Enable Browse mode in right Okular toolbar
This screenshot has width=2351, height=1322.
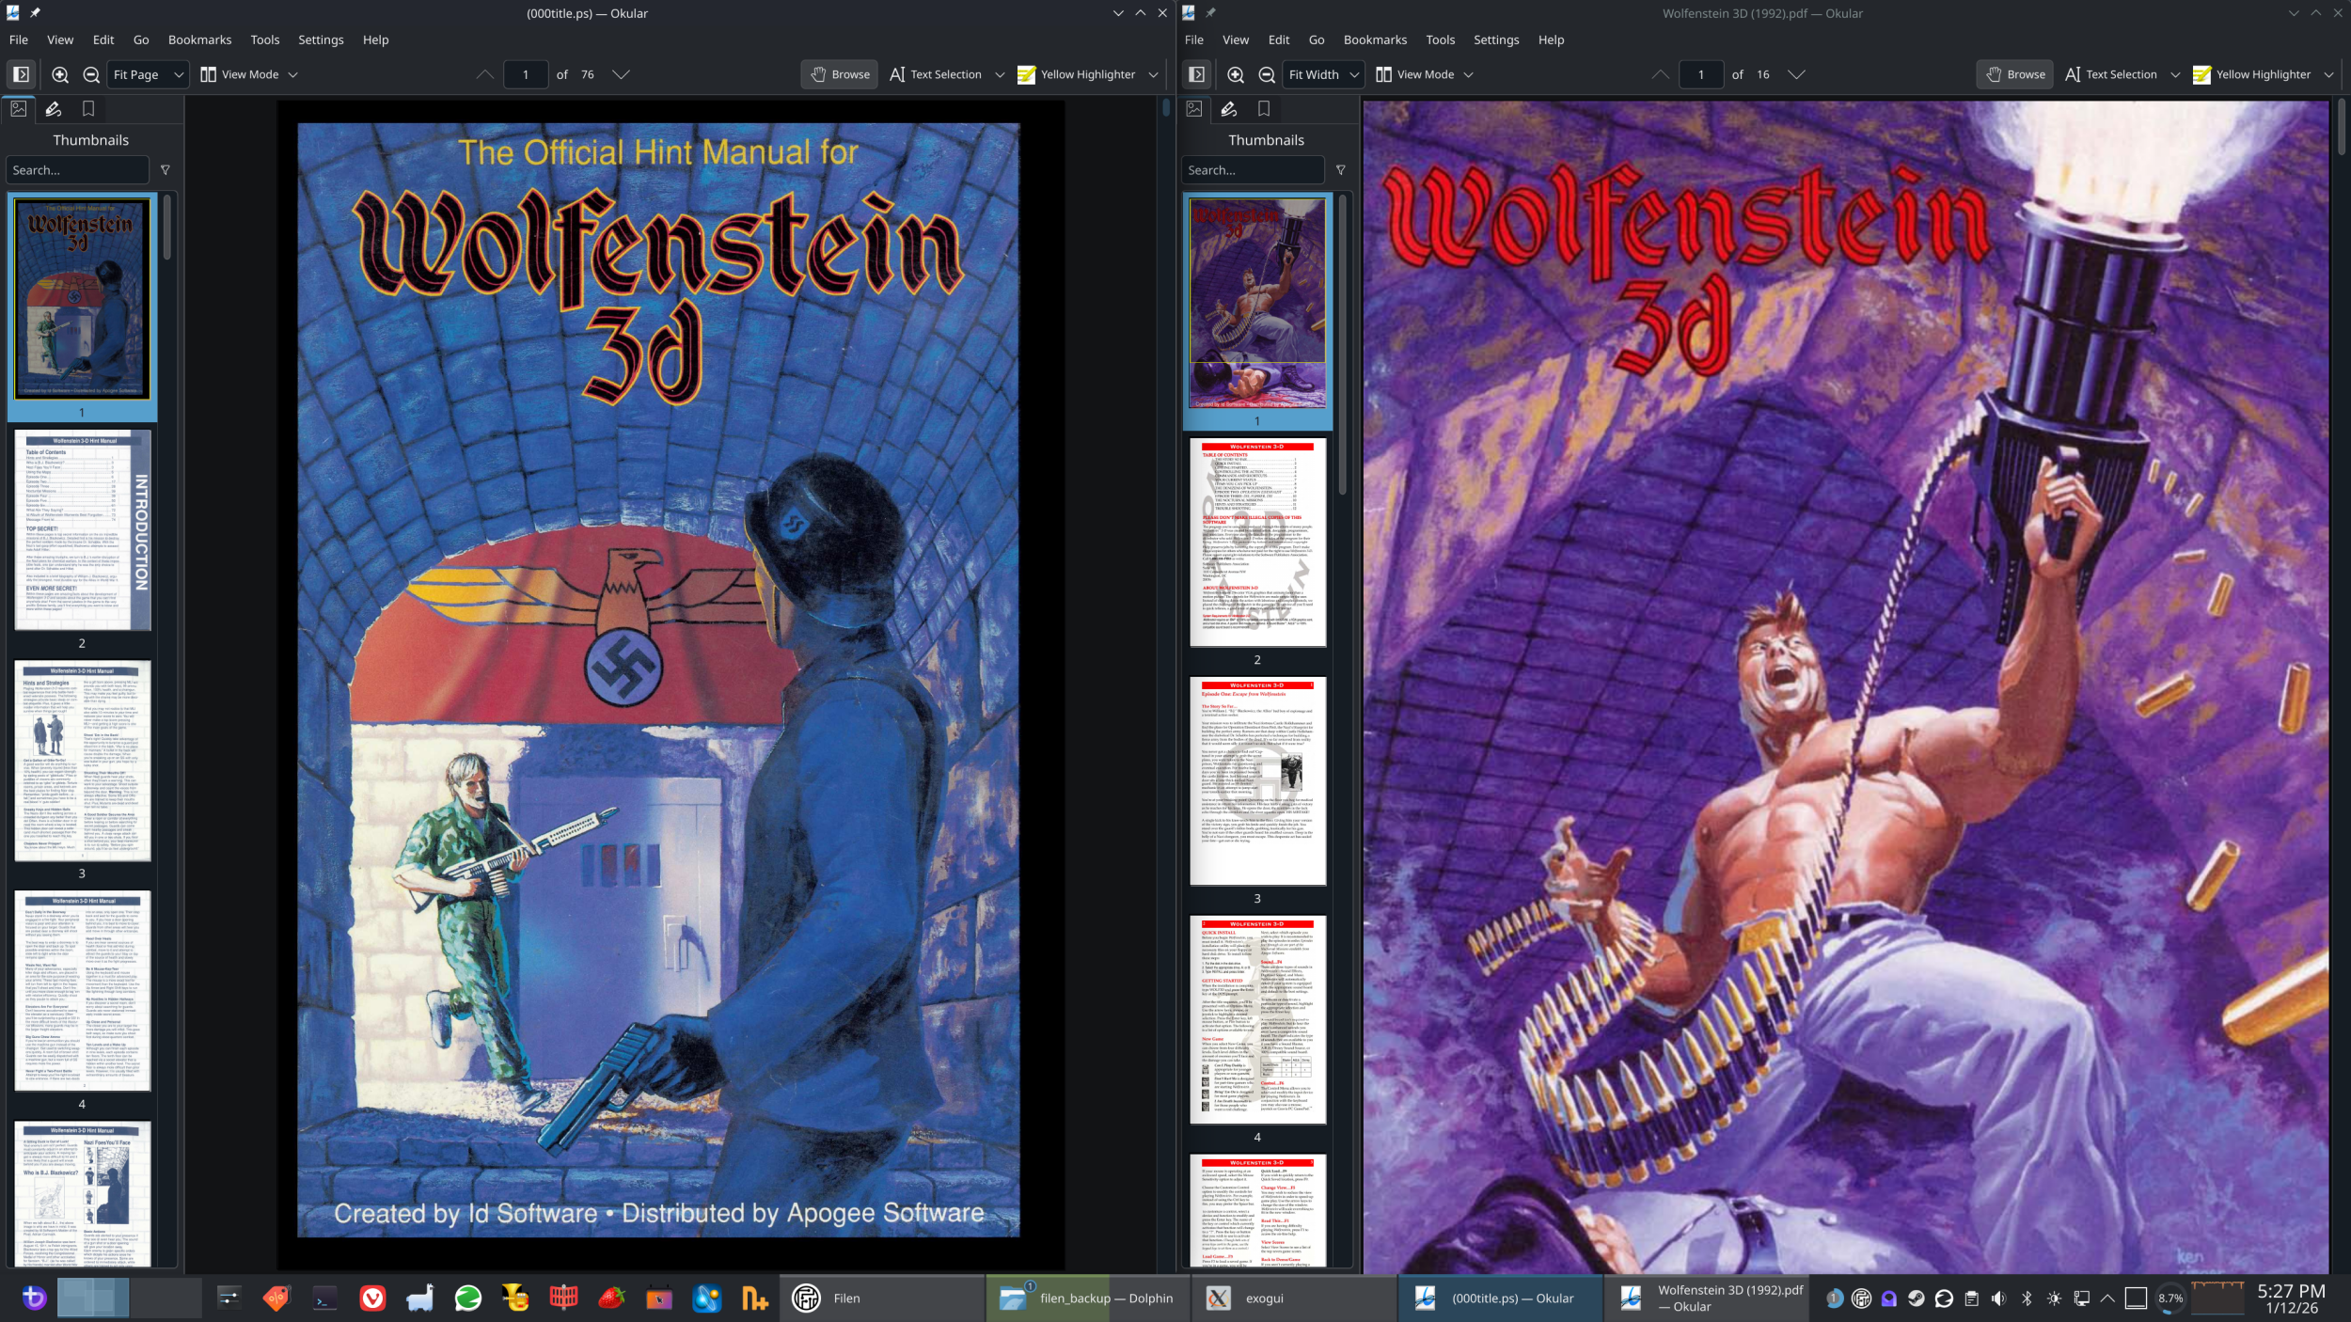click(2015, 74)
